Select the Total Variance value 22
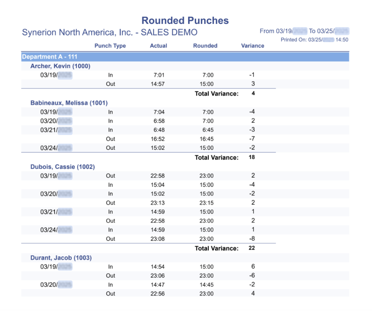The height and width of the screenshot is (311, 372). 252,248
